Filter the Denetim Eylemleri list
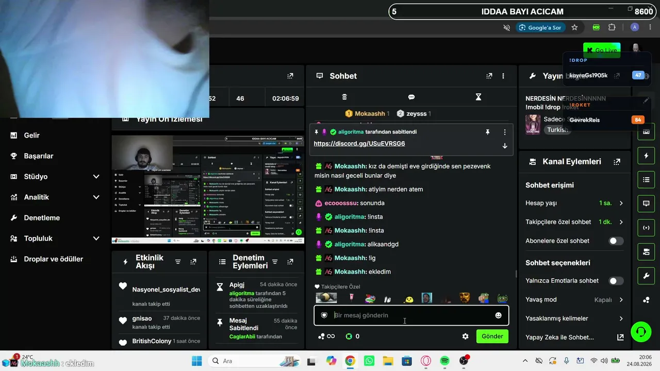 pyautogui.click(x=275, y=262)
